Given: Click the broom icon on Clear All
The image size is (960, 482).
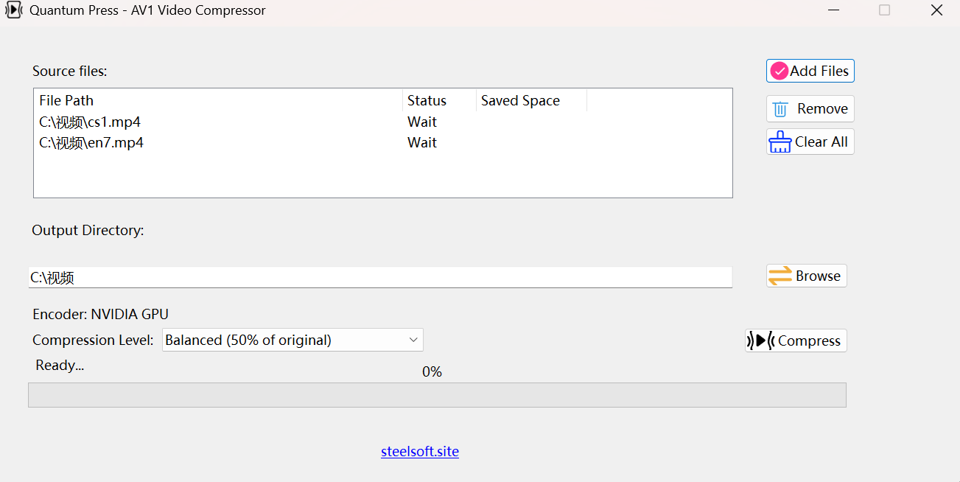Looking at the screenshot, I should [780, 141].
